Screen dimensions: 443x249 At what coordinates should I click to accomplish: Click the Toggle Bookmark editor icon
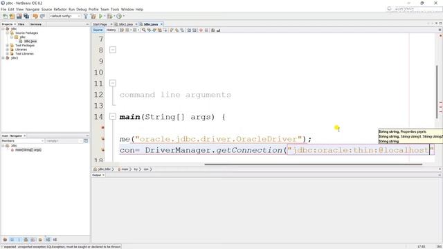point(183,30)
